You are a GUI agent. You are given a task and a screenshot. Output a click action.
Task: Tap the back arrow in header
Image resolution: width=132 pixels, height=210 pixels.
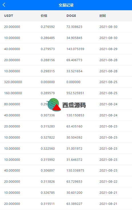pos(4,5)
